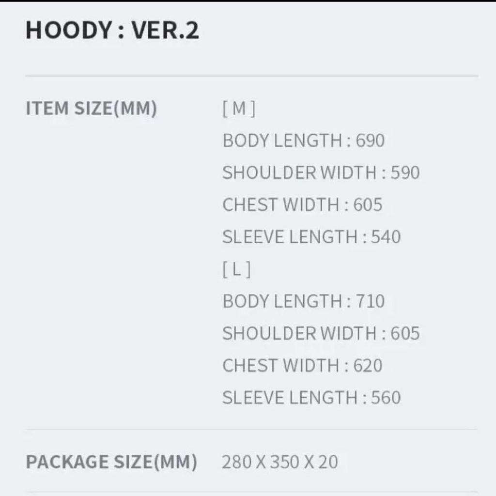Click the divider line above PACKAGE SIZE
This screenshot has width=496, height=496.
pos(252,429)
